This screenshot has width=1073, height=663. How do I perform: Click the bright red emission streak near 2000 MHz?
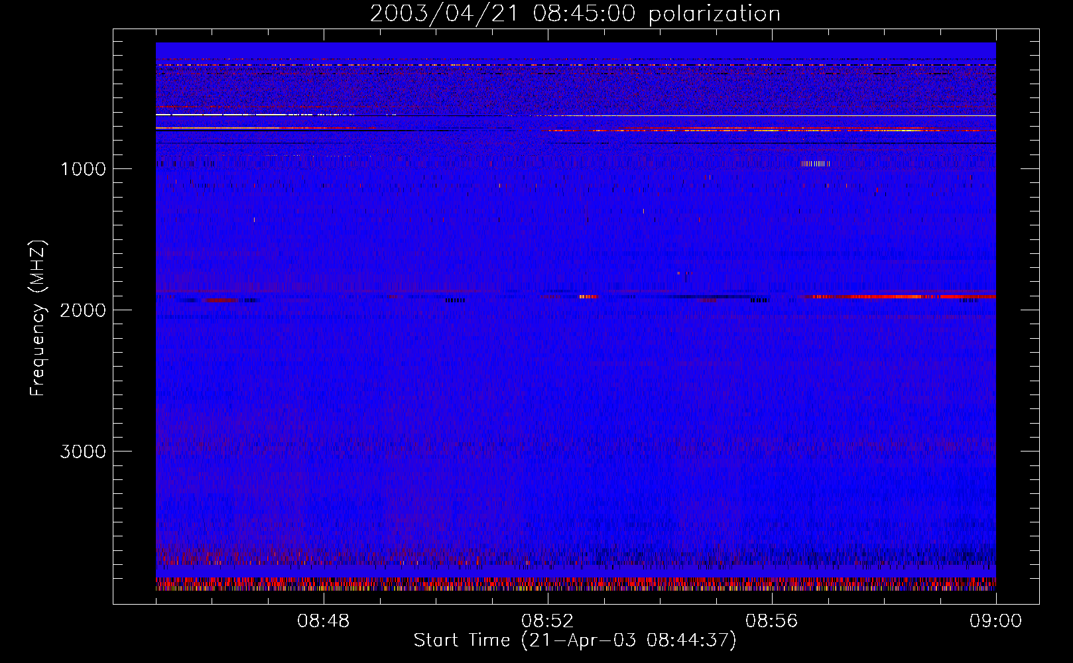(x=902, y=296)
